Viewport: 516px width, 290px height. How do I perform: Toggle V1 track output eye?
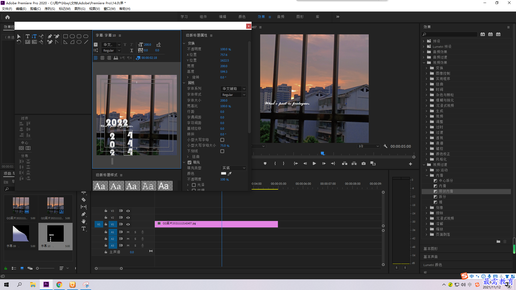(x=128, y=224)
